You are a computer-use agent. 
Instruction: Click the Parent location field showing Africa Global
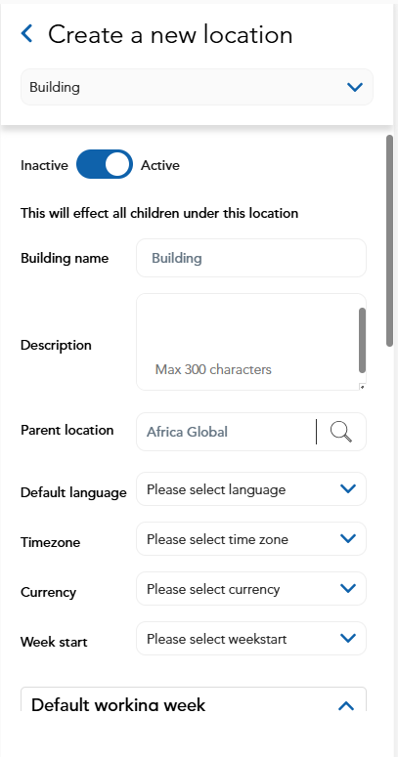[226, 432]
